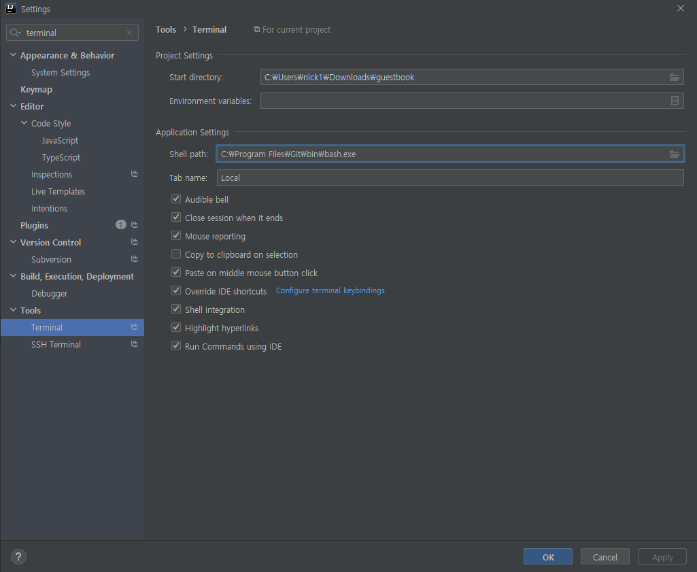Click the reset icon next to Inspections
The image size is (697, 572).
pyautogui.click(x=133, y=174)
